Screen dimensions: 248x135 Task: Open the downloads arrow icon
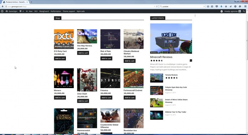221,6
